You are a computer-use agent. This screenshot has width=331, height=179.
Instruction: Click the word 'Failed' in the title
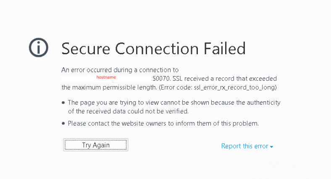pos(223,49)
